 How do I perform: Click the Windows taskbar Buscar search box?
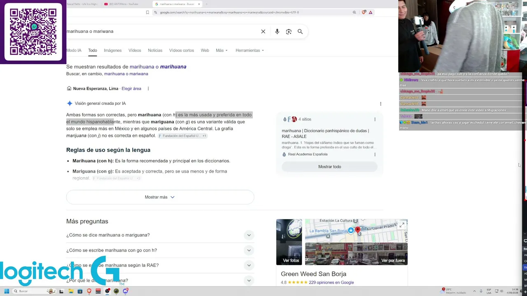tap(34, 291)
